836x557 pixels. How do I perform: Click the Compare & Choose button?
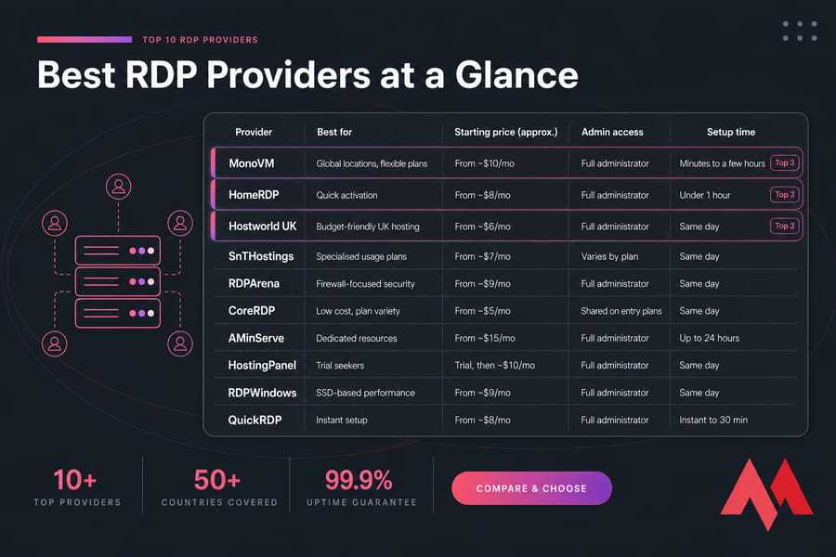point(531,488)
